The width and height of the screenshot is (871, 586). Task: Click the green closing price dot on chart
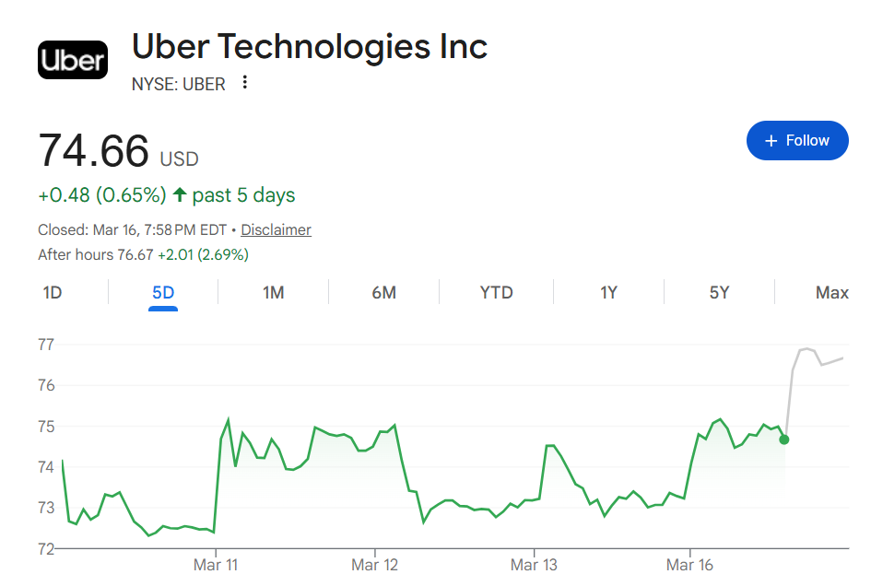[x=783, y=439]
